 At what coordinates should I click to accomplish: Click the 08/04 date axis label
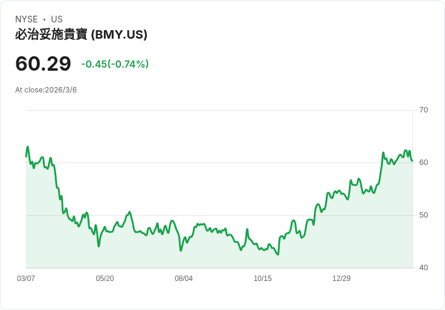coord(184,278)
